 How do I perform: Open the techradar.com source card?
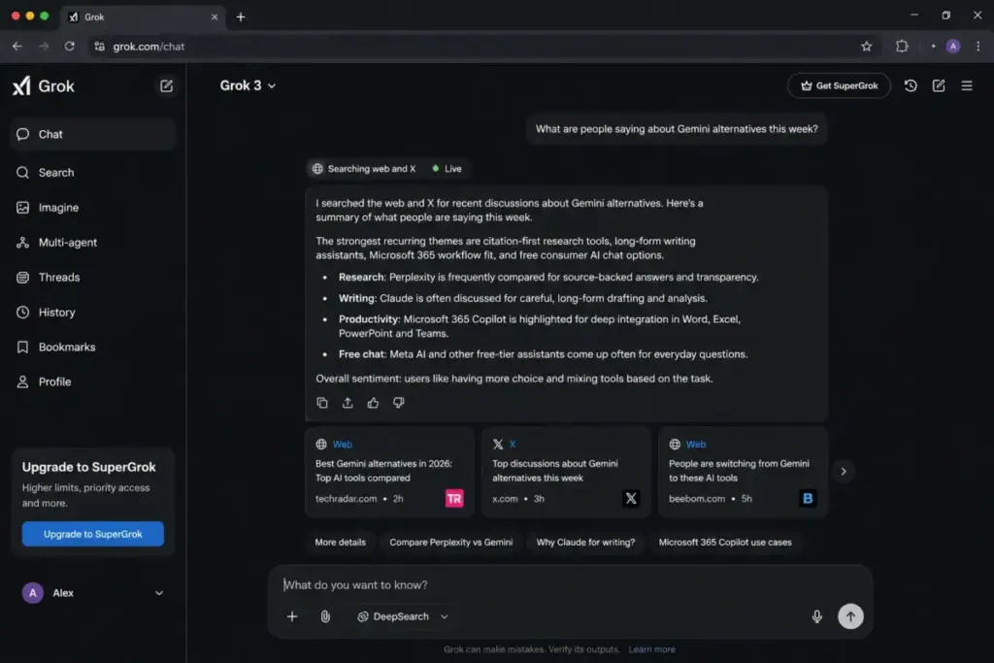pyautogui.click(x=389, y=472)
